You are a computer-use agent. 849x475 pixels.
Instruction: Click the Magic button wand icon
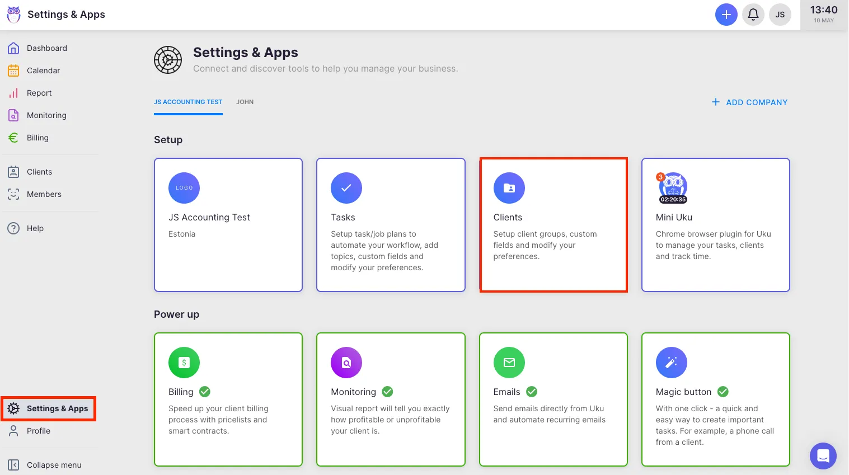671,363
